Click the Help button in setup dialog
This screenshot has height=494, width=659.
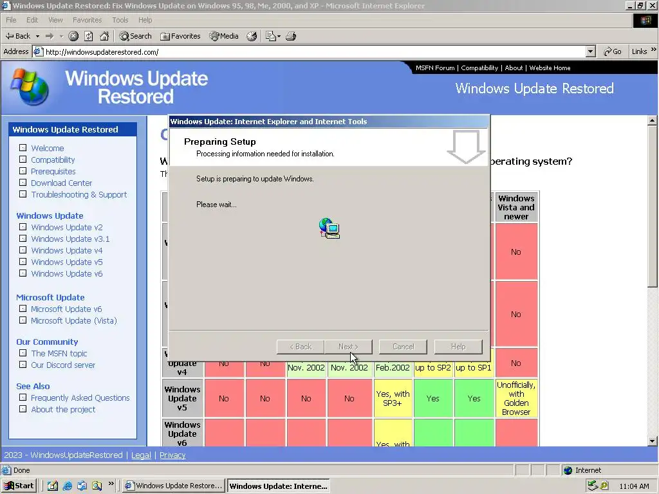click(458, 347)
